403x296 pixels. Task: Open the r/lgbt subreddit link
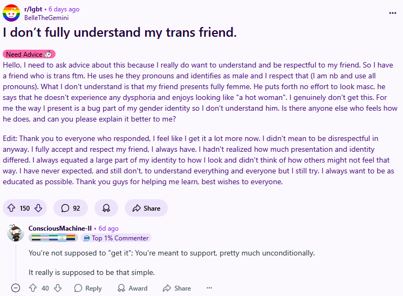[x=33, y=9]
